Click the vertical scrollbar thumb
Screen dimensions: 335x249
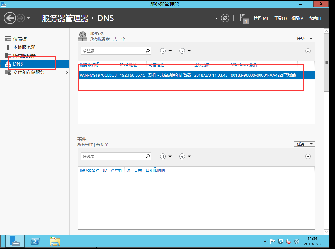tap(326, 63)
